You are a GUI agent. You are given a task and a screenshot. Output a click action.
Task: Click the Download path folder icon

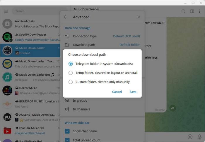pyautogui.click(x=67, y=45)
